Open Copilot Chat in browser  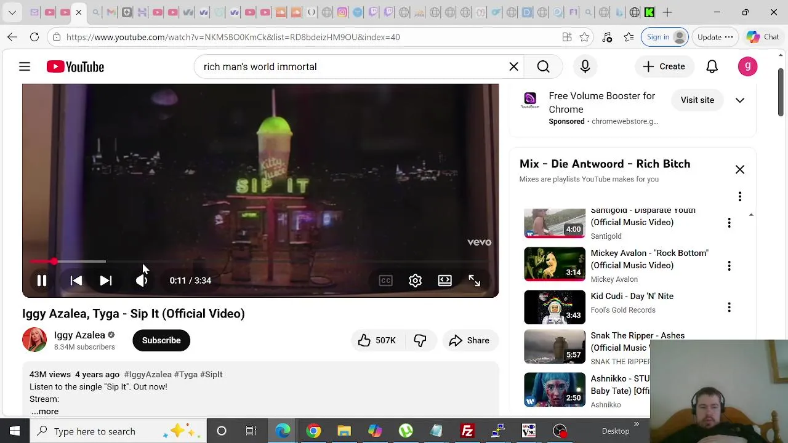763,37
